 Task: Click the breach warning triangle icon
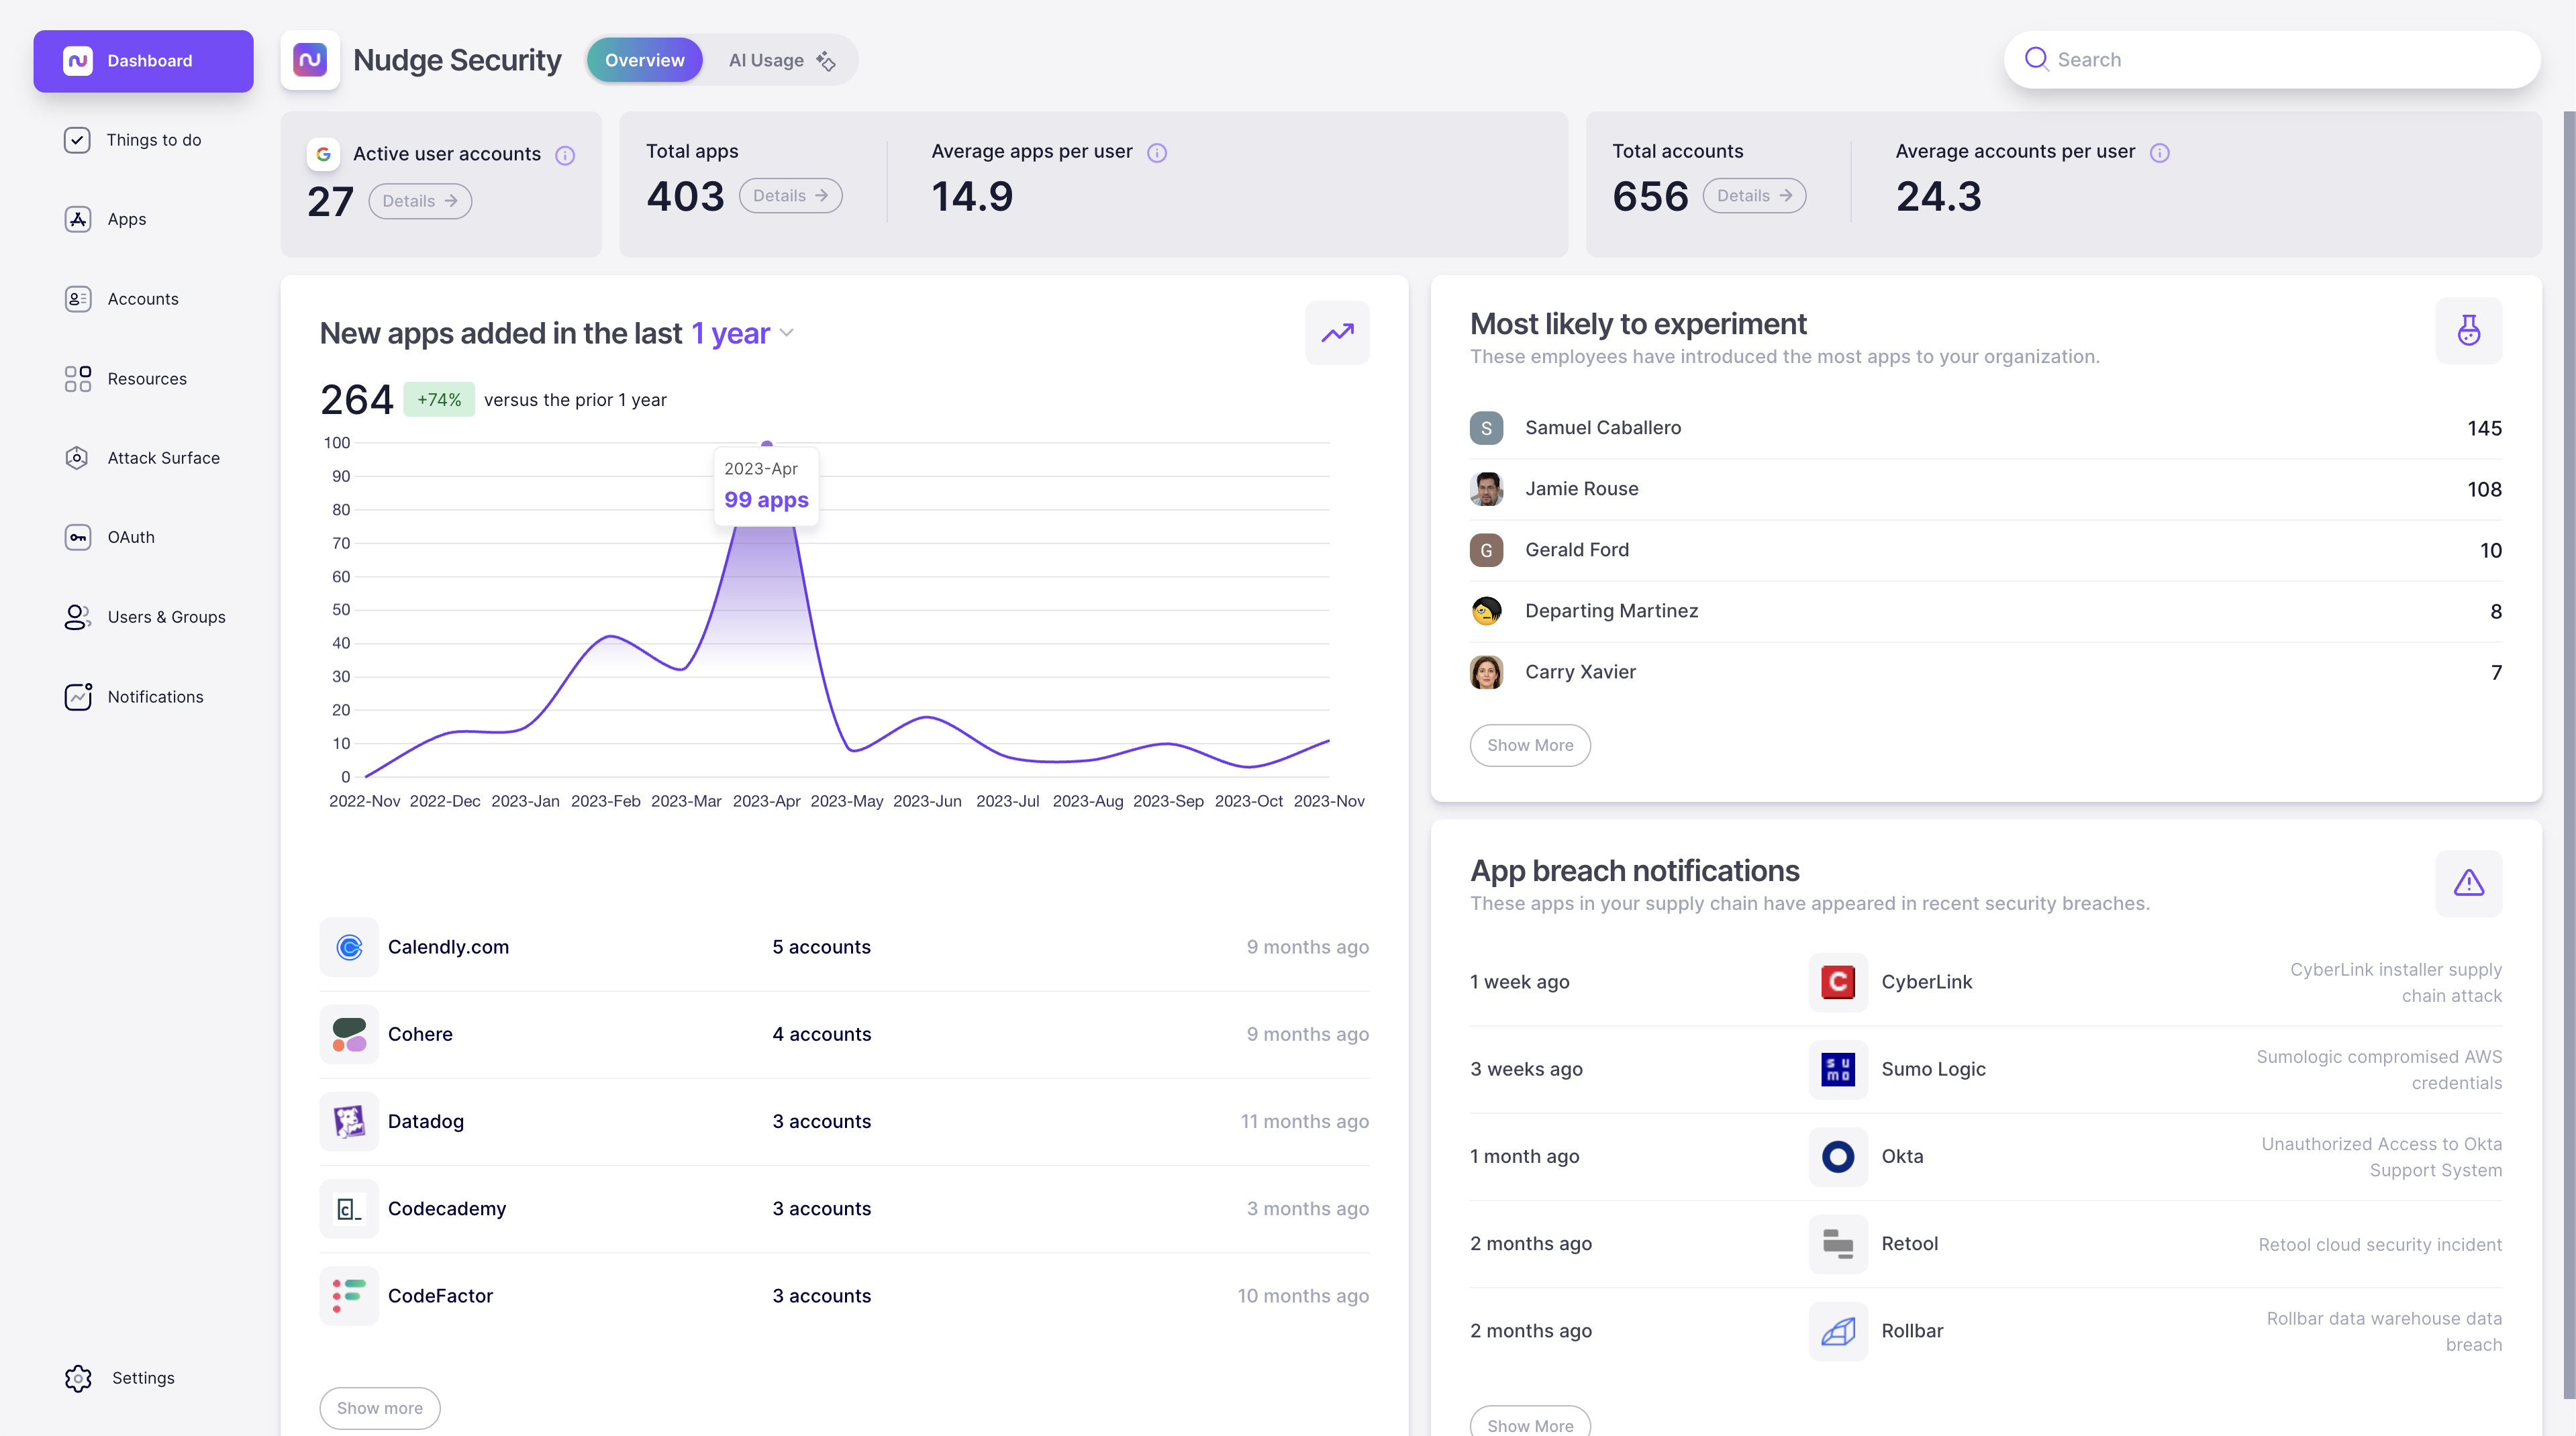[2468, 883]
